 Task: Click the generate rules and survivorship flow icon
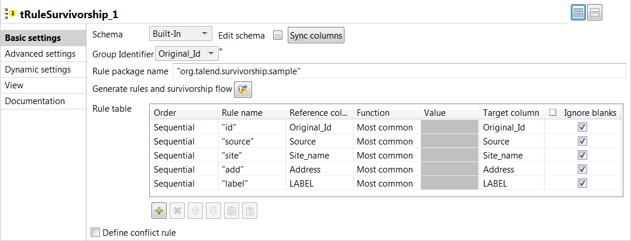click(243, 89)
